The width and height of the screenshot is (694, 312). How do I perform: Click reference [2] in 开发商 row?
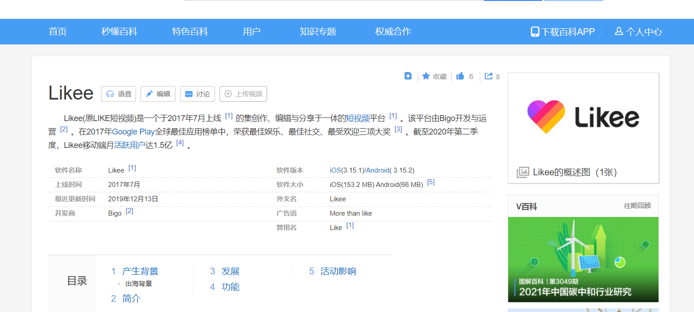coord(130,211)
